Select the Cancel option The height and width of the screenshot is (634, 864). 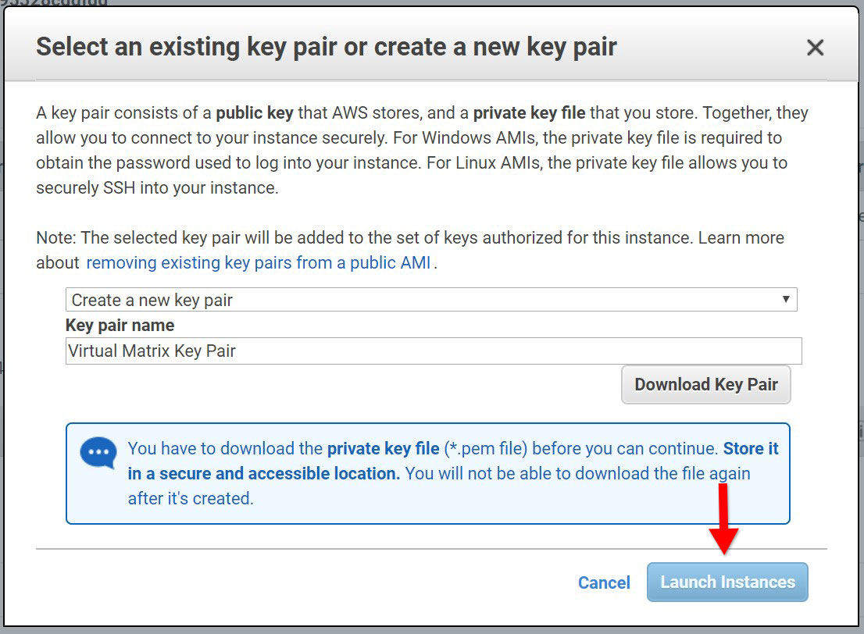tap(604, 582)
